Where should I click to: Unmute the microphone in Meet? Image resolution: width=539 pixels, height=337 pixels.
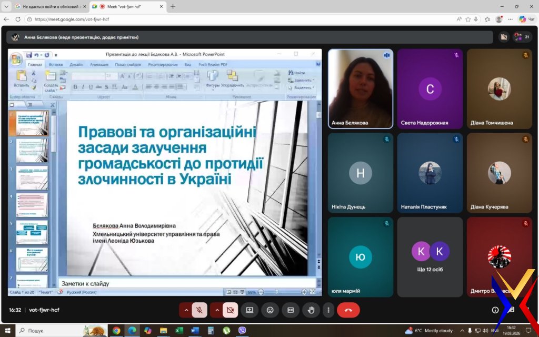(199, 310)
